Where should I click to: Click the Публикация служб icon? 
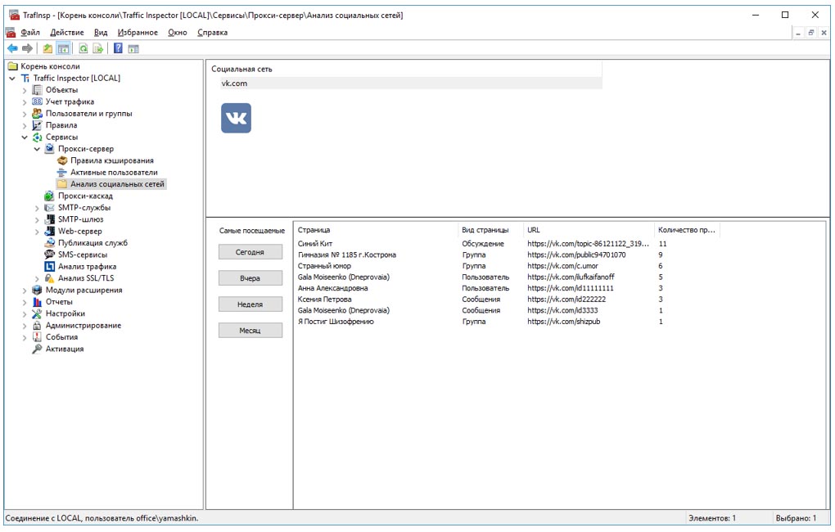pyautogui.click(x=49, y=243)
